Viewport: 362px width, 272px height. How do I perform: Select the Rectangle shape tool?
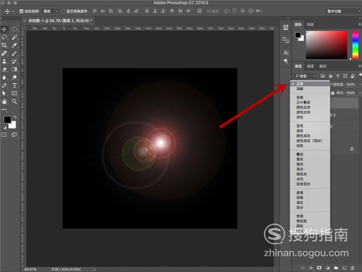point(14,93)
